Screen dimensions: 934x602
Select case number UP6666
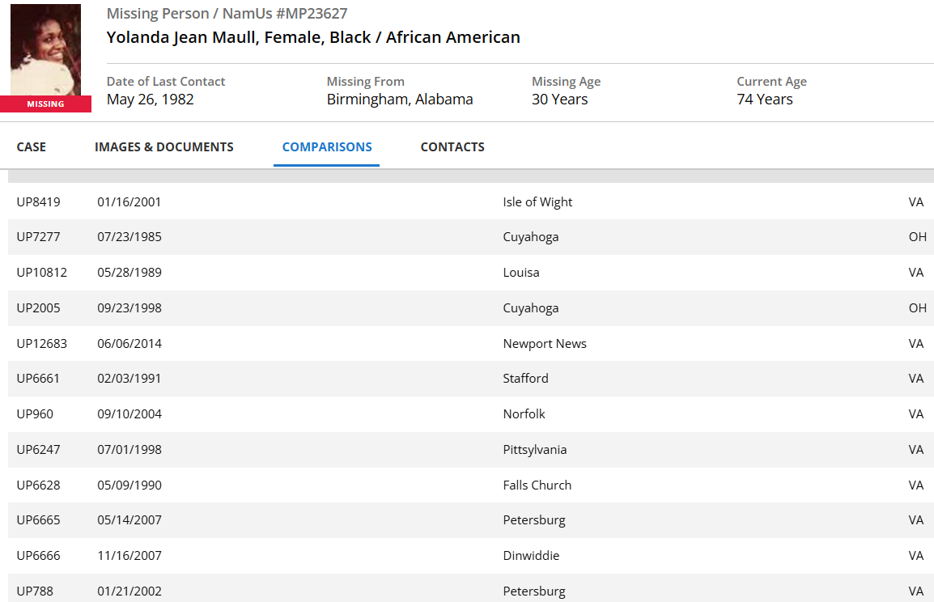pyautogui.click(x=38, y=556)
